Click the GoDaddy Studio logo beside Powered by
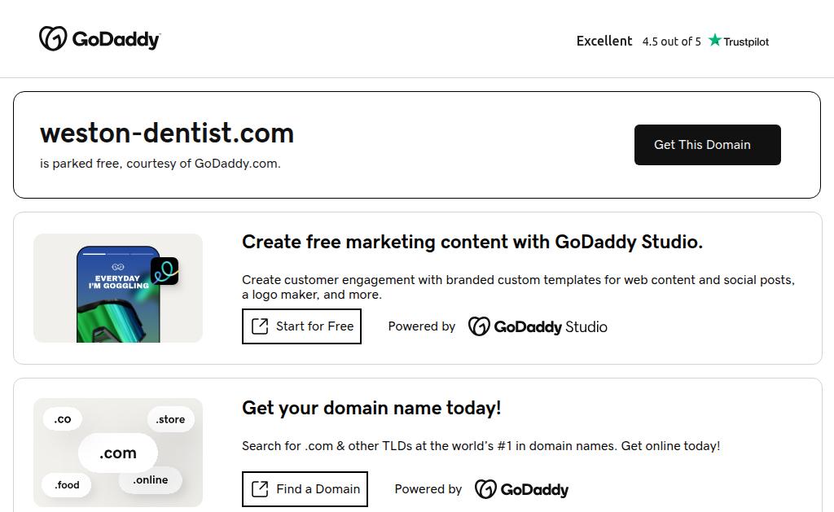Image resolution: width=834 pixels, height=512 pixels. click(538, 326)
